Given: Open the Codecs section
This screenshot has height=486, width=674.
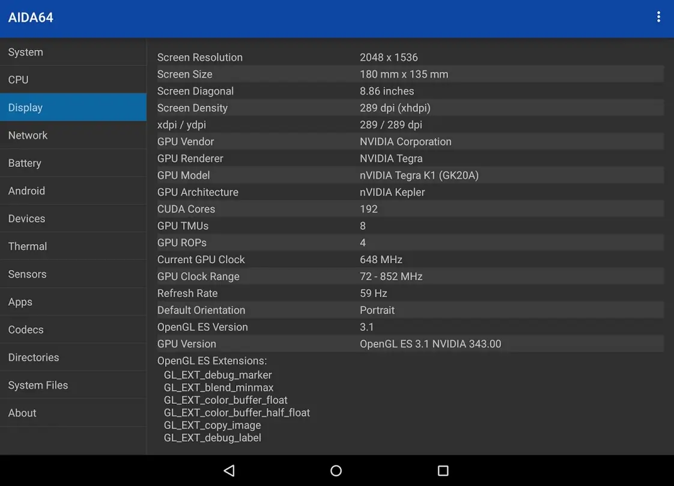Looking at the screenshot, I should coord(73,330).
